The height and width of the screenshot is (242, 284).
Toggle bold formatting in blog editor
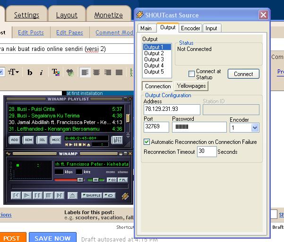coord(30,72)
